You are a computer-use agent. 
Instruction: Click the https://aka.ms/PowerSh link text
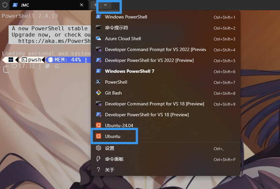pos(54,41)
